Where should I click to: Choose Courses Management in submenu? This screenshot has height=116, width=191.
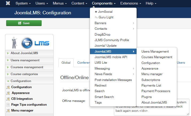(157, 57)
